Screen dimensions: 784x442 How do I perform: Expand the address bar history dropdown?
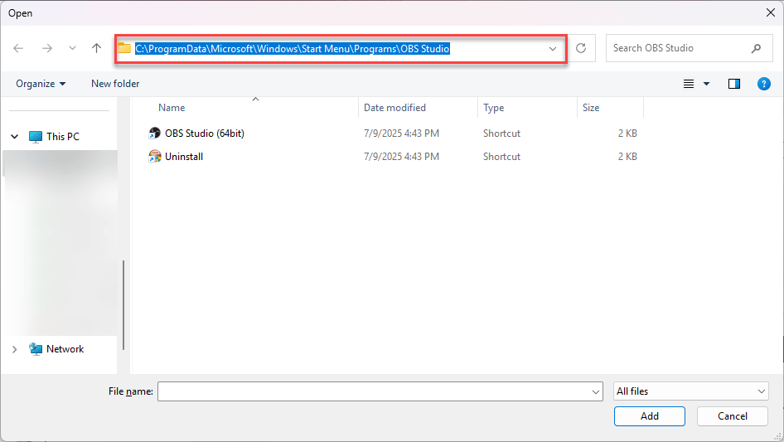pyautogui.click(x=553, y=49)
